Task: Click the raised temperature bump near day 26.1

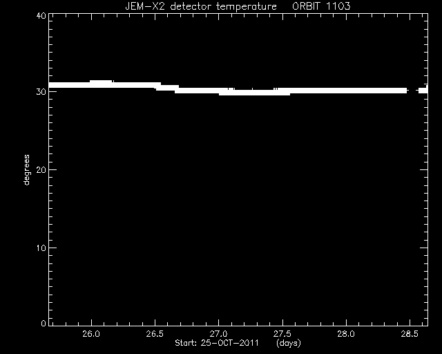Action: click(101, 84)
